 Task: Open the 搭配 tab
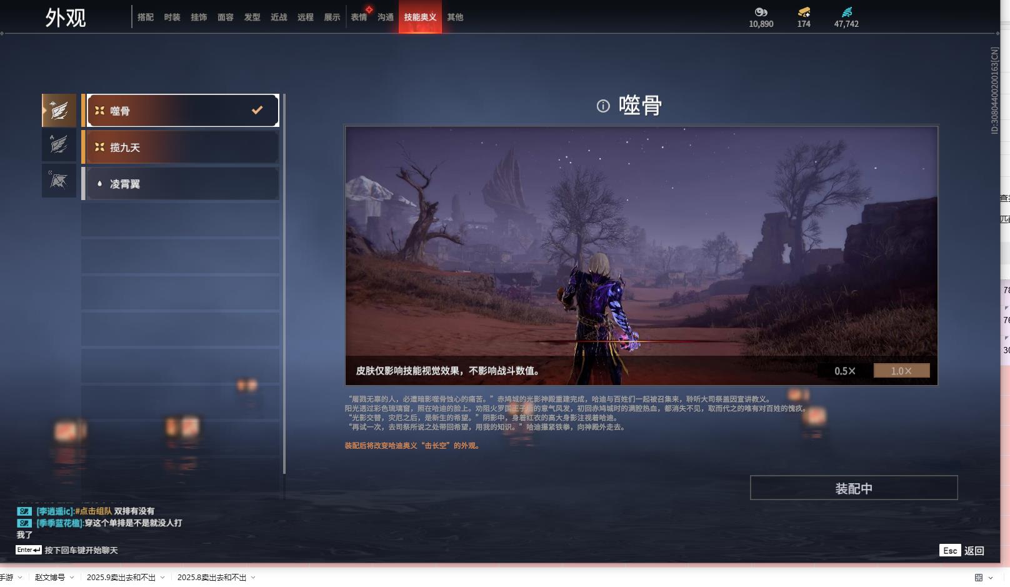tap(146, 18)
